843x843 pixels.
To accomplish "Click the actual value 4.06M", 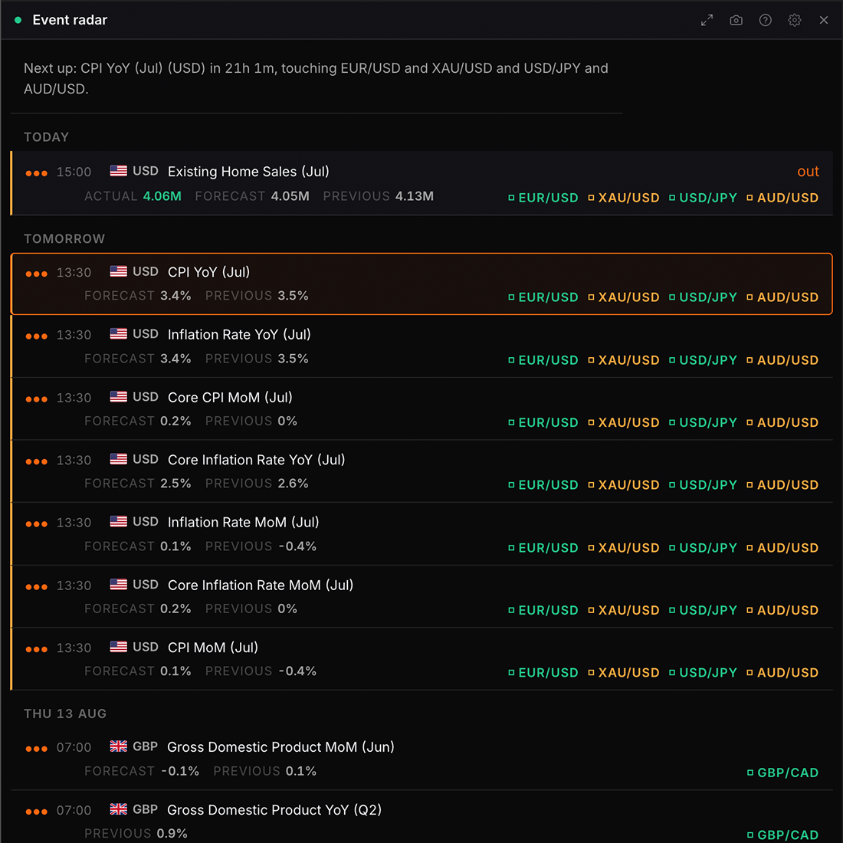I will coord(162,196).
